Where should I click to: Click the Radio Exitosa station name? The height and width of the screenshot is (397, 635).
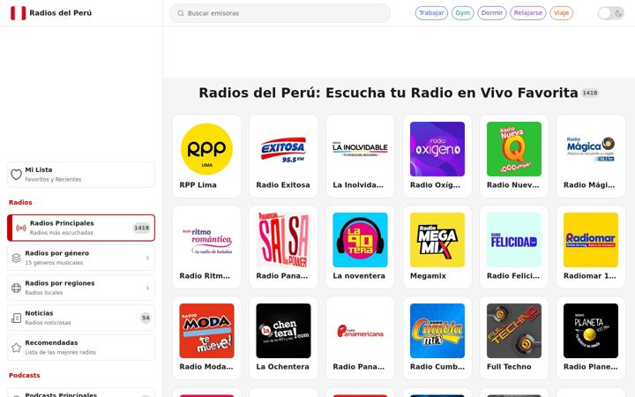click(283, 184)
